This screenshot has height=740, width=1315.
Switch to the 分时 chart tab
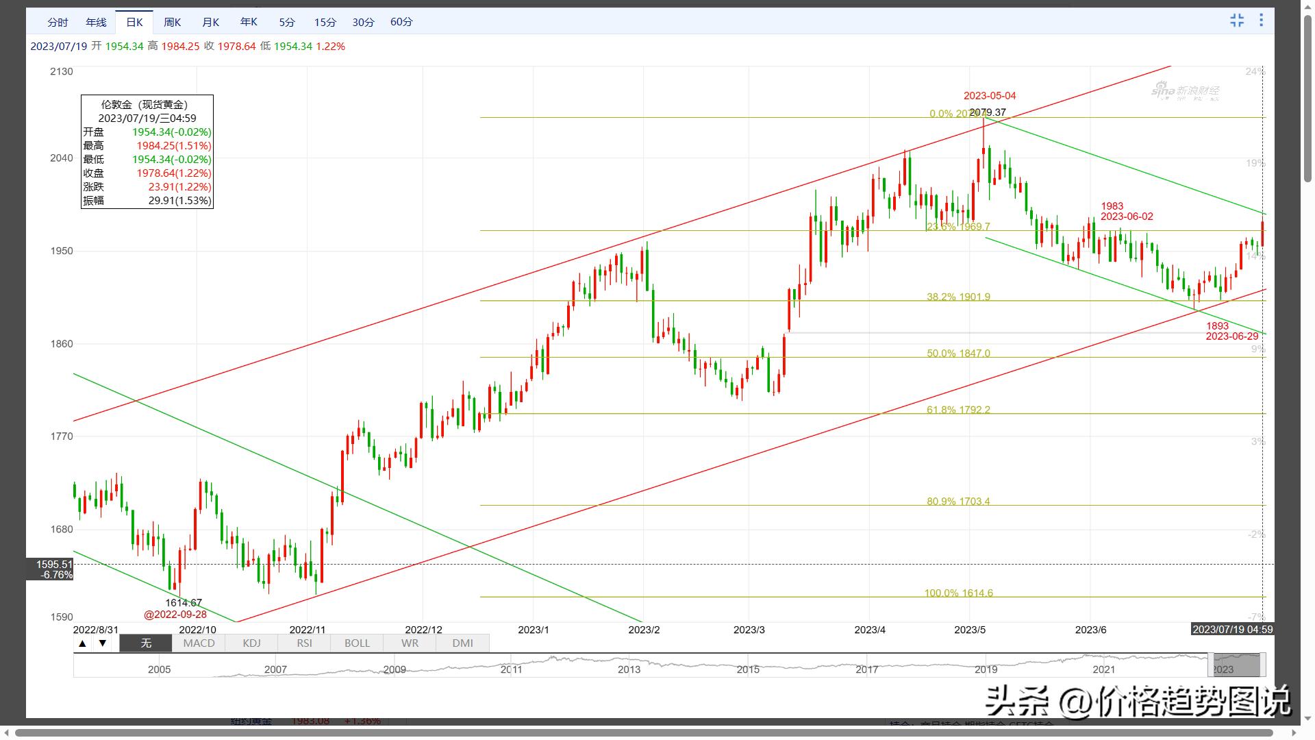(58, 22)
